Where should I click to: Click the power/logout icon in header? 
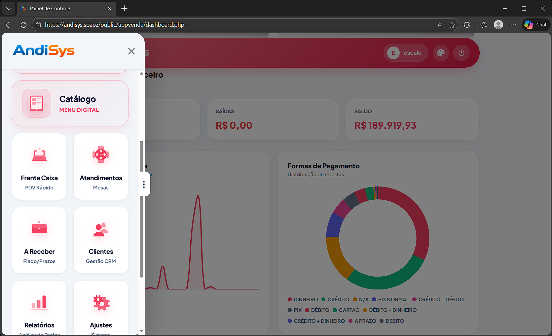point(461,53)
